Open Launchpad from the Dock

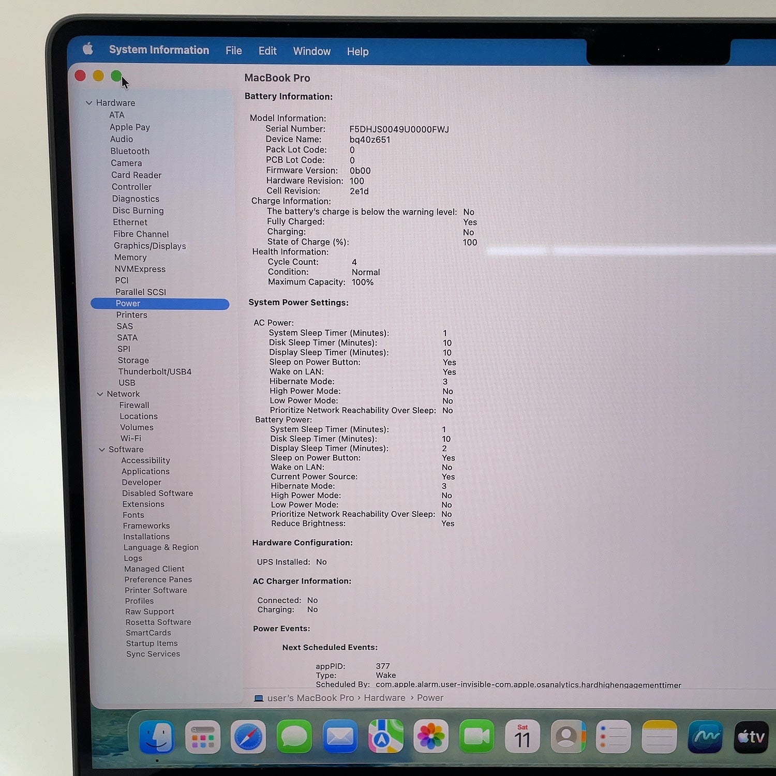click(203, 737)
